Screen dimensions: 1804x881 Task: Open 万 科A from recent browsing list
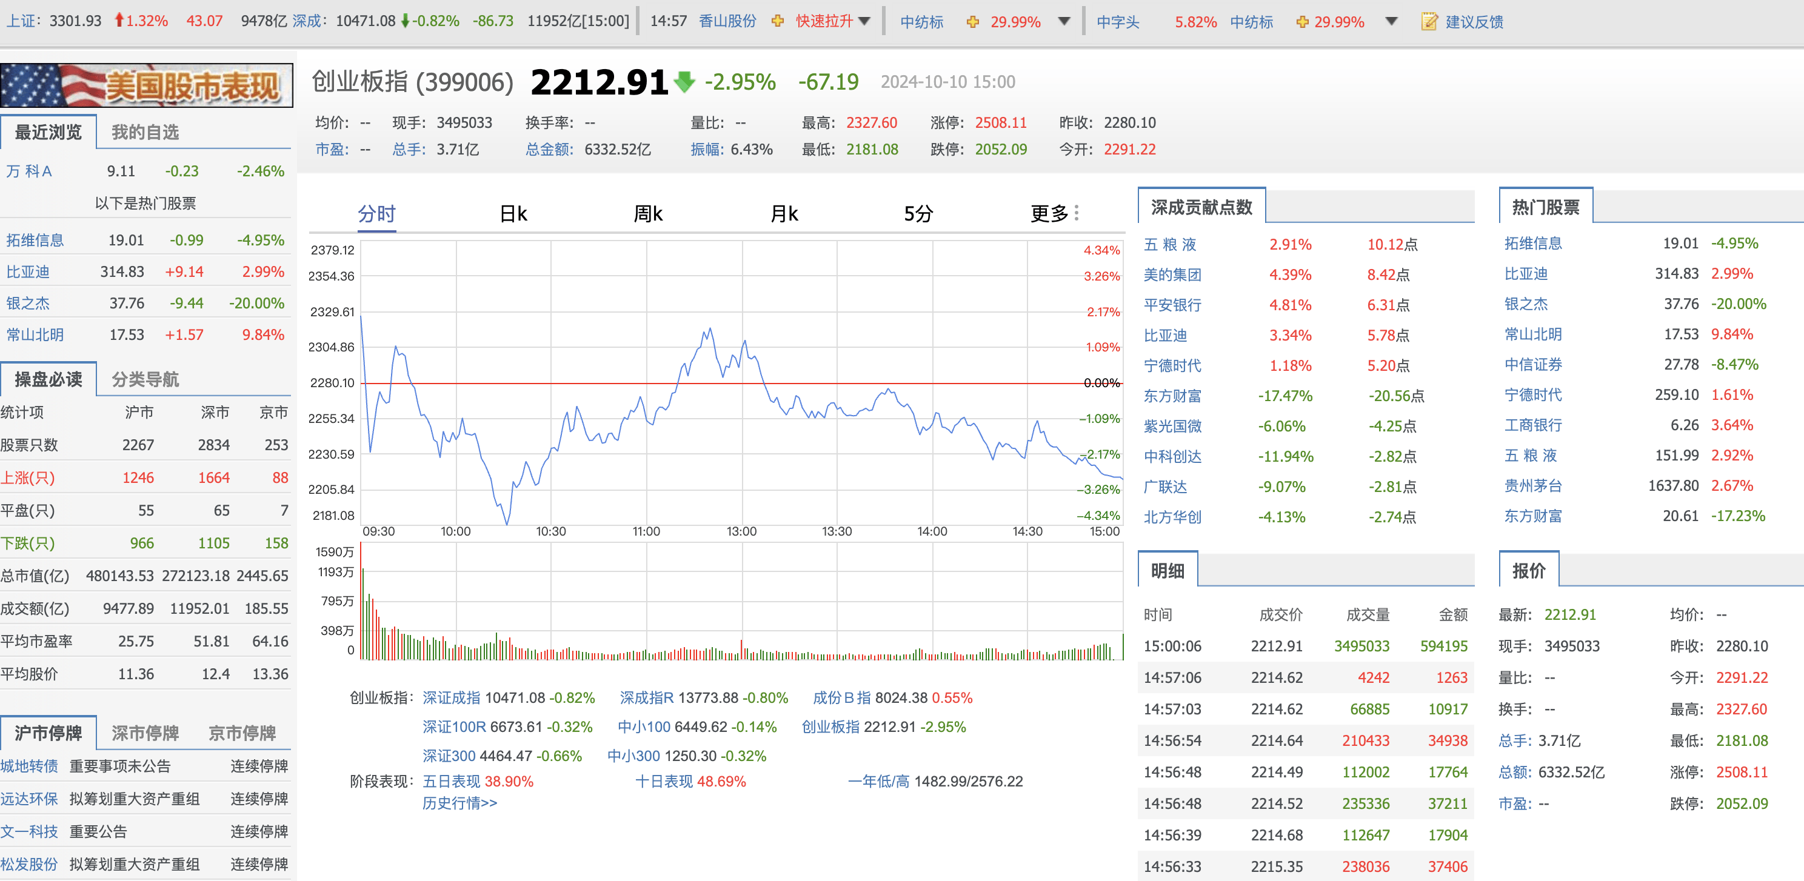[x=31, y=171]
